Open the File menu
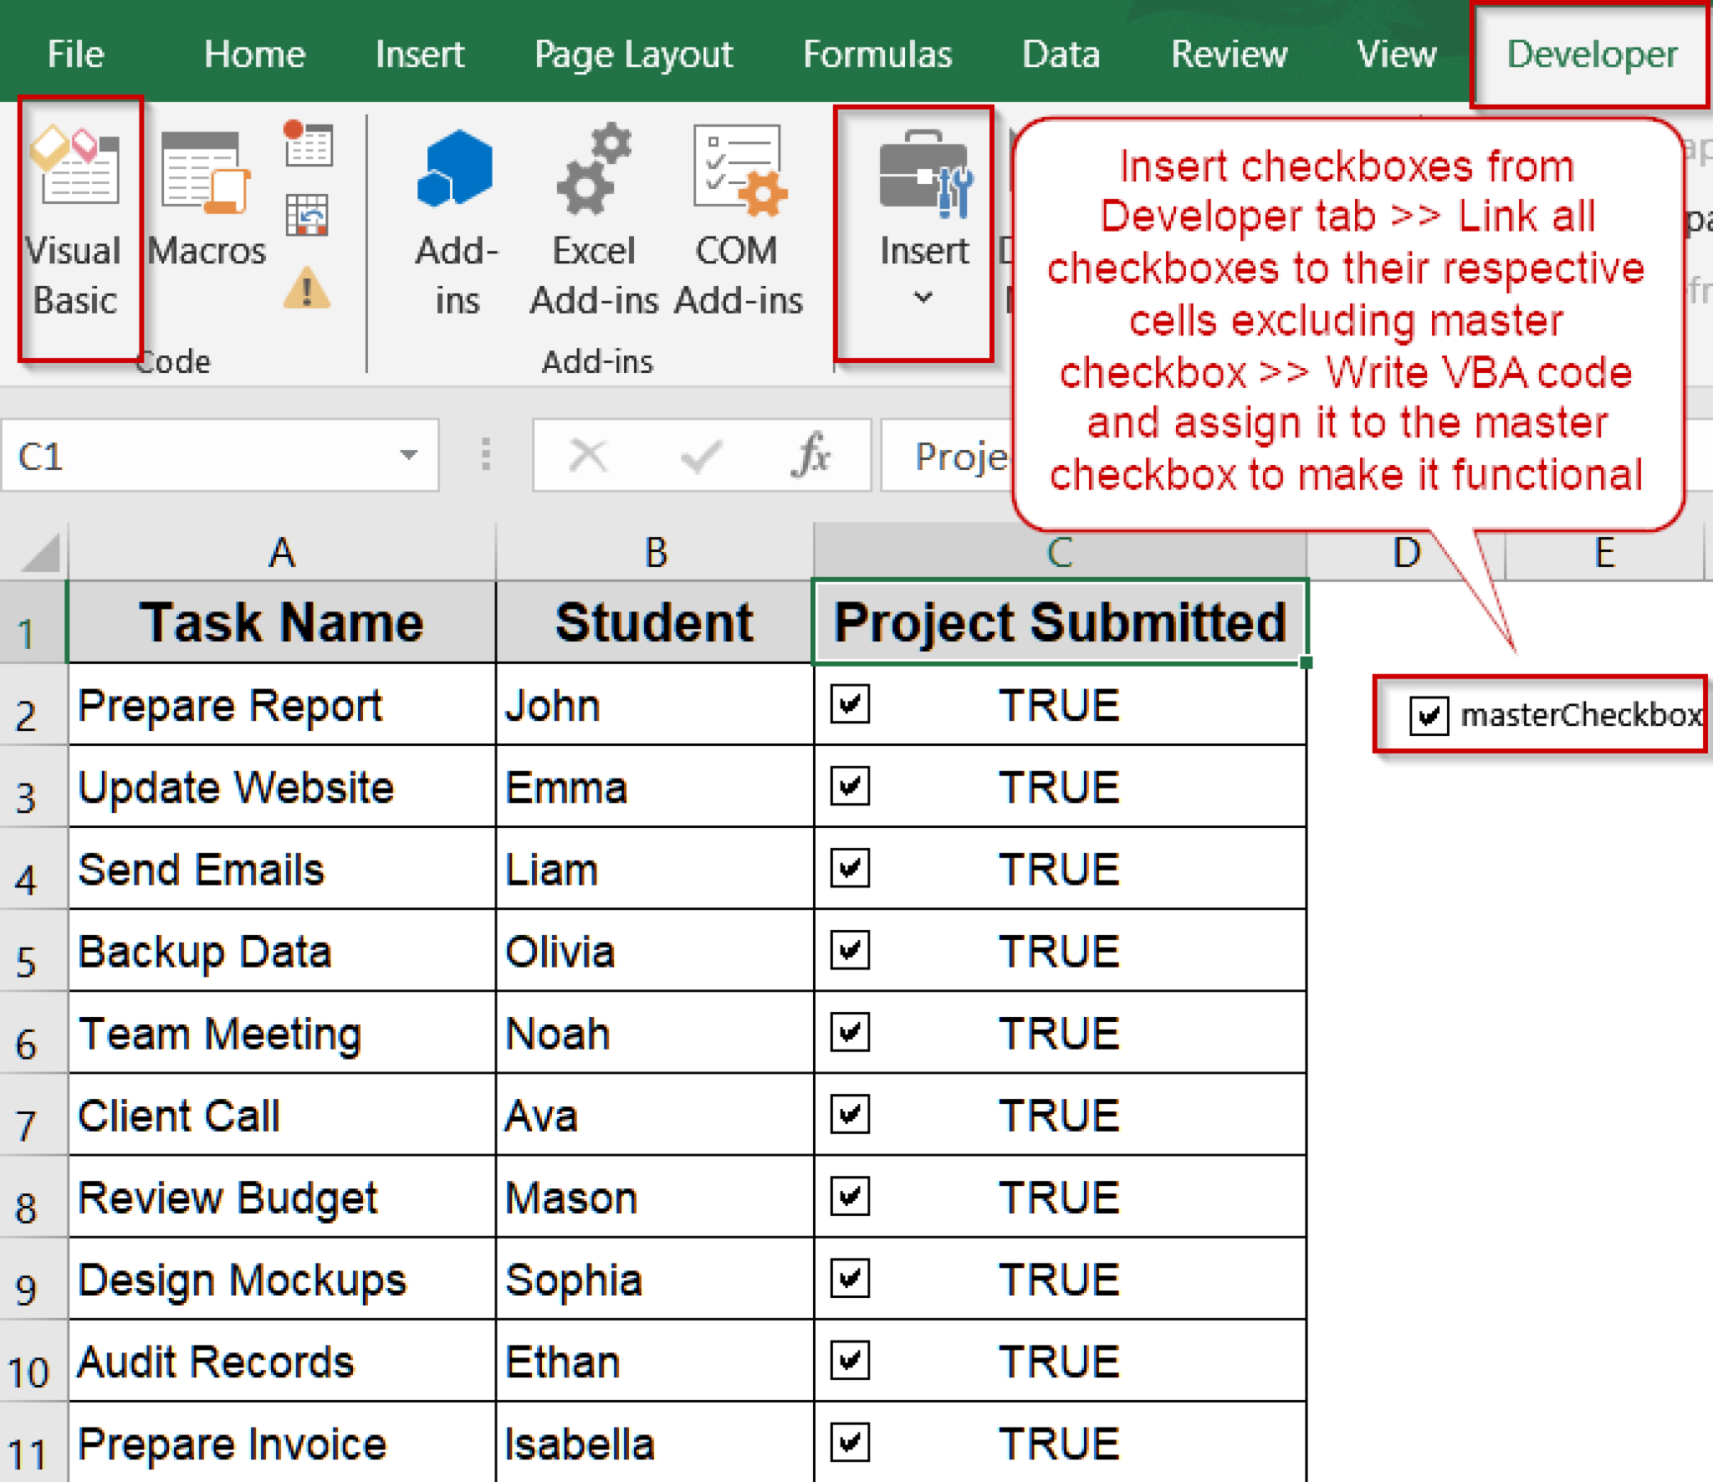Screen dimensions: 1713x1482 pos(75,53)
